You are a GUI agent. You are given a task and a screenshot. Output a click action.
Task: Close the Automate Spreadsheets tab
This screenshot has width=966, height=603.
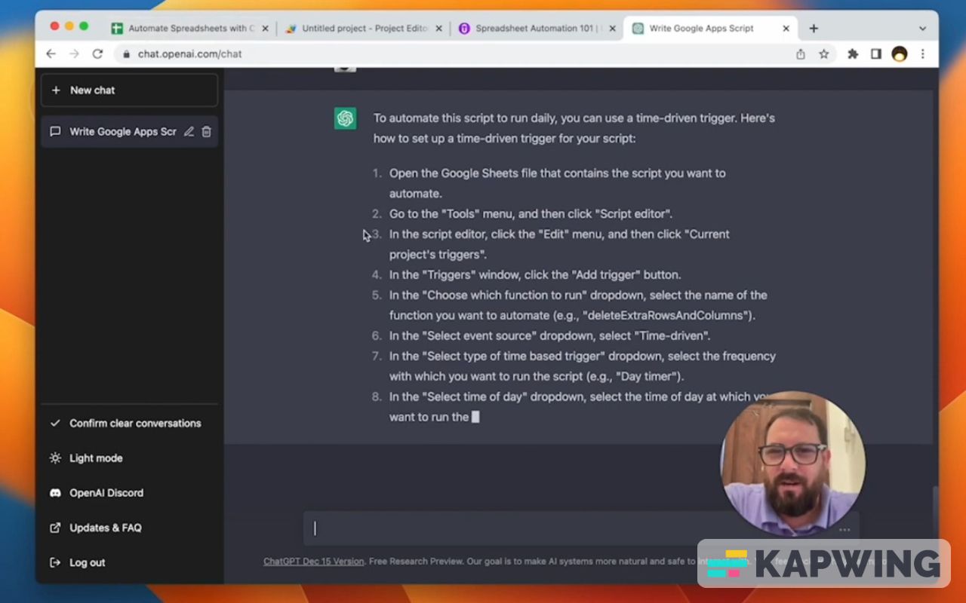tap(265, 29)
